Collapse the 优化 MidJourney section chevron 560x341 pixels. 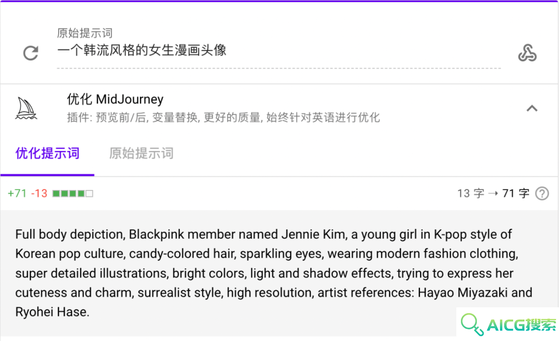tap(532, 108)
